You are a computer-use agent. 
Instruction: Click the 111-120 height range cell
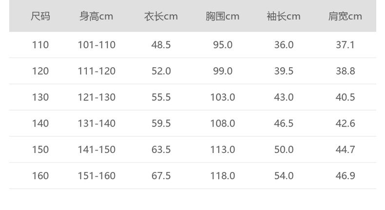96,71
